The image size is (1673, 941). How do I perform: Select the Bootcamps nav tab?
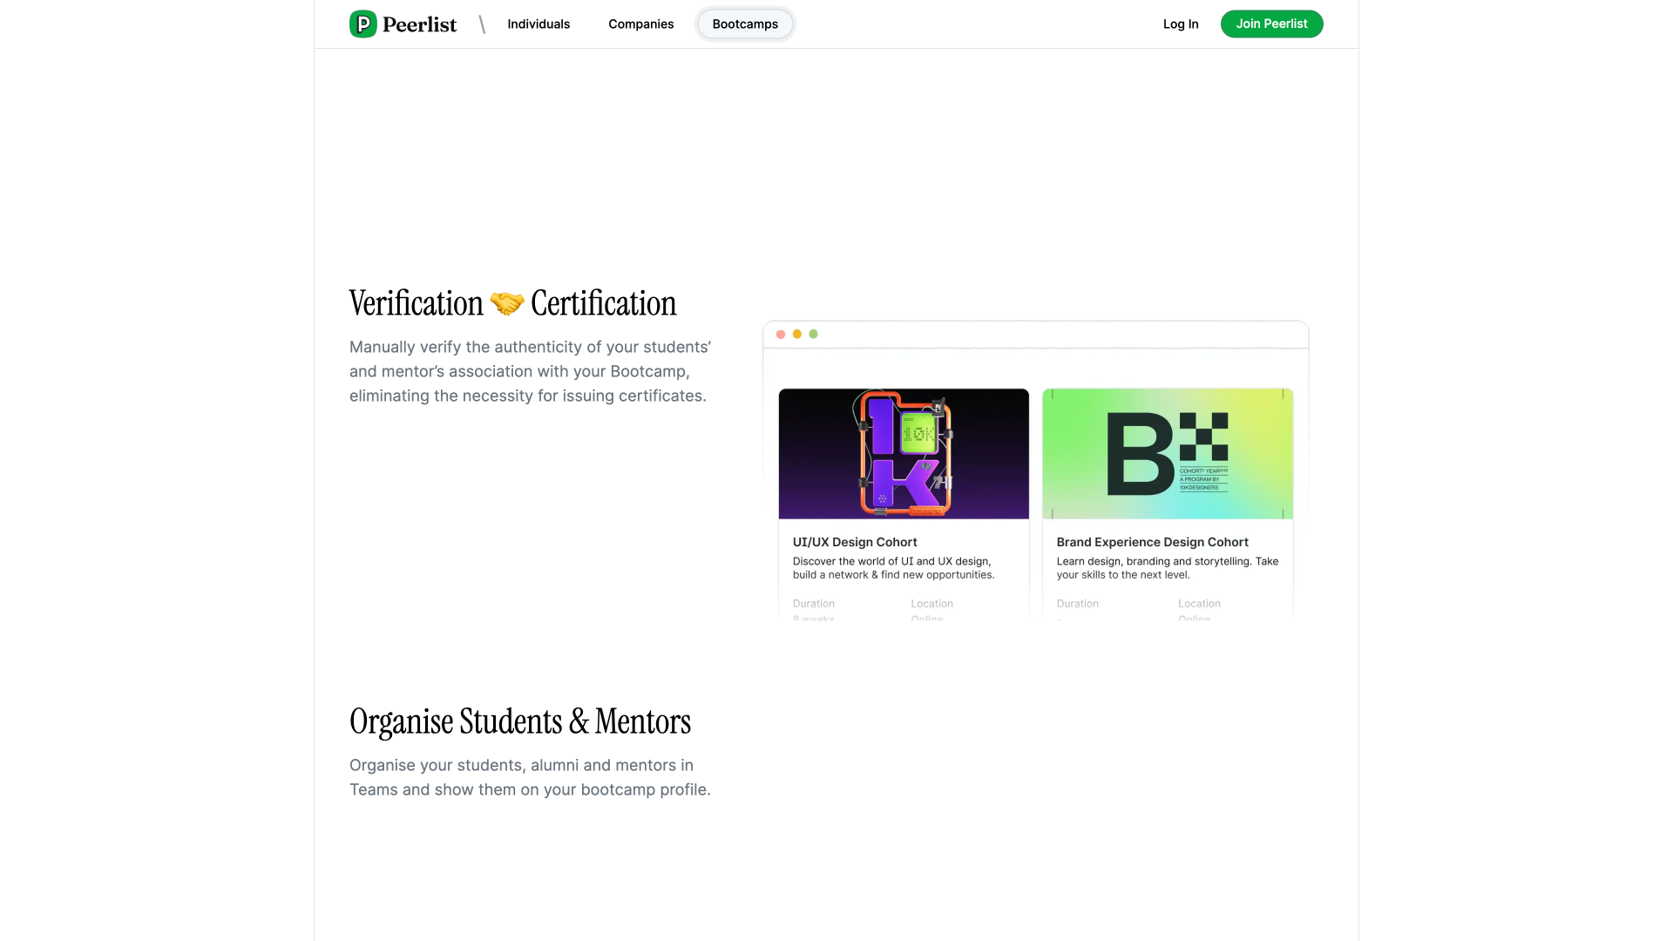point(745,24)
